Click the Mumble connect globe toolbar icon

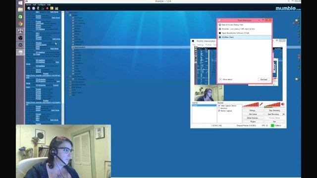click(29, 8)
